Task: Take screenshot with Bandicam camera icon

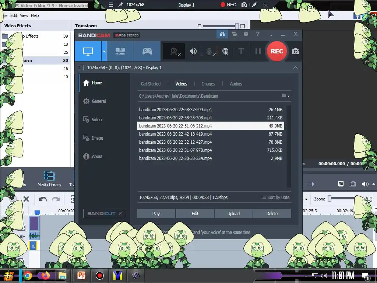Action: pyautogui.click(x=296, y=51)
